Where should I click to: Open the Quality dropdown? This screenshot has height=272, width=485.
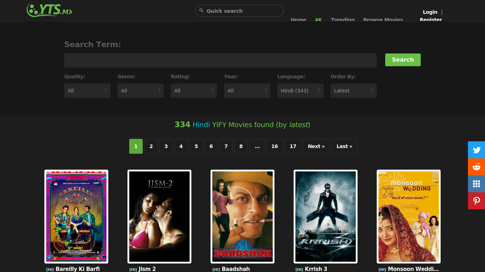tap(87, 91)
